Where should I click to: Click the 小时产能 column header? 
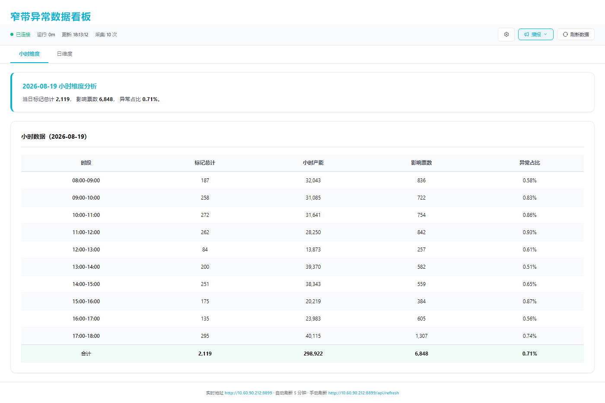point(313,163)
